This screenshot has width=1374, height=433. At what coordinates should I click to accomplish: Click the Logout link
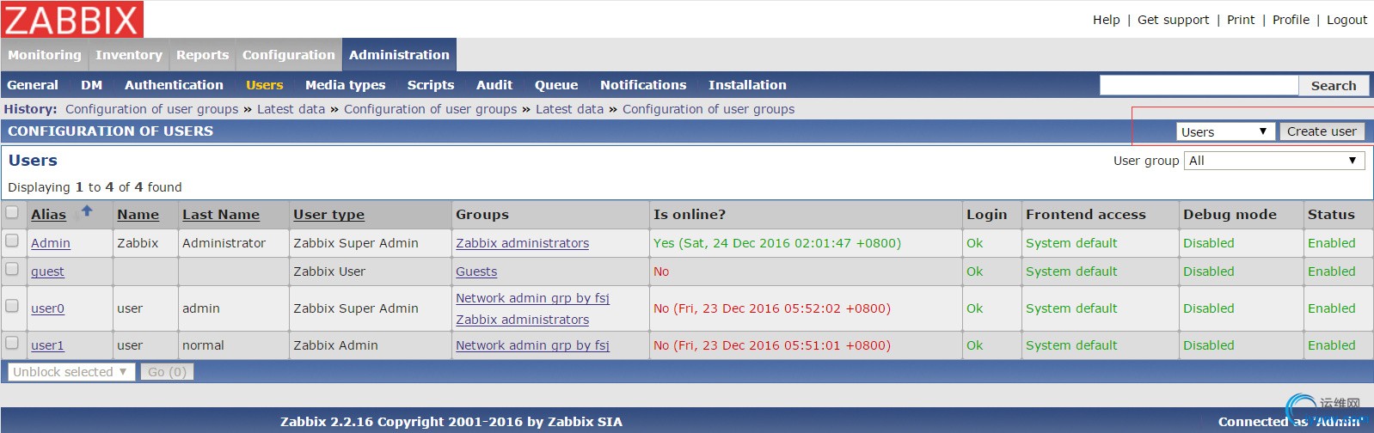coord(1346,20)
